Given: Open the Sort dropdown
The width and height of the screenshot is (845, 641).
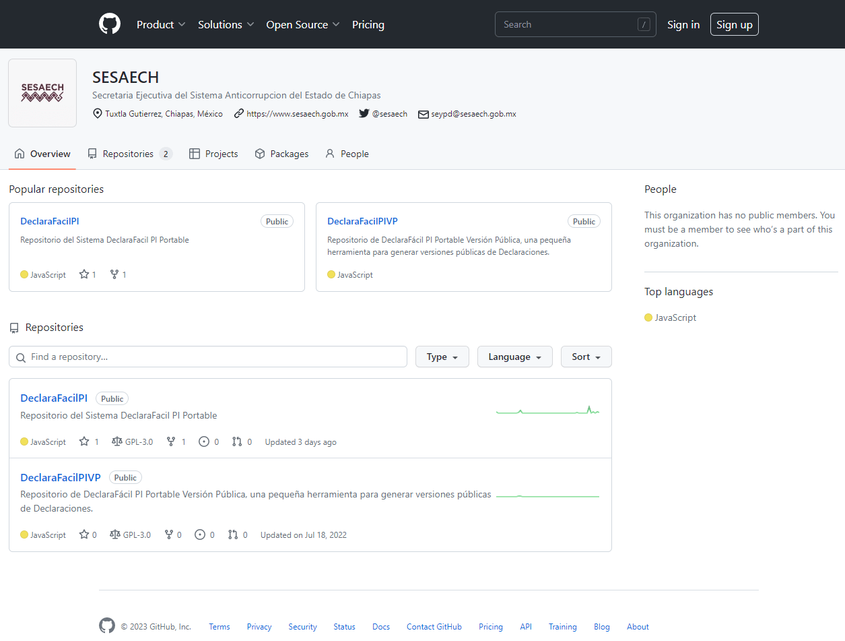Looking at the screenshot, I should (x=586, y=357).
